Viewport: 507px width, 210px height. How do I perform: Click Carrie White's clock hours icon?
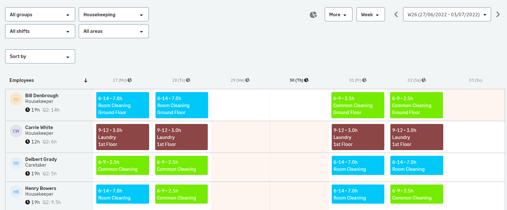coord(28,142)
